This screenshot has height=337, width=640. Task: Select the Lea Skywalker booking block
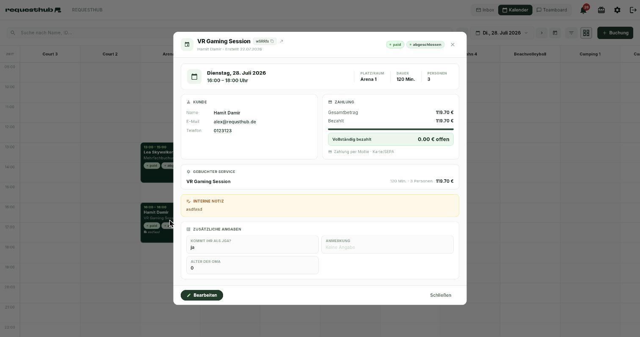point(157,162)
